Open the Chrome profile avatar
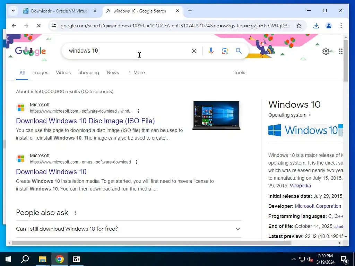 pyautogui.click(x=329, y=26)
